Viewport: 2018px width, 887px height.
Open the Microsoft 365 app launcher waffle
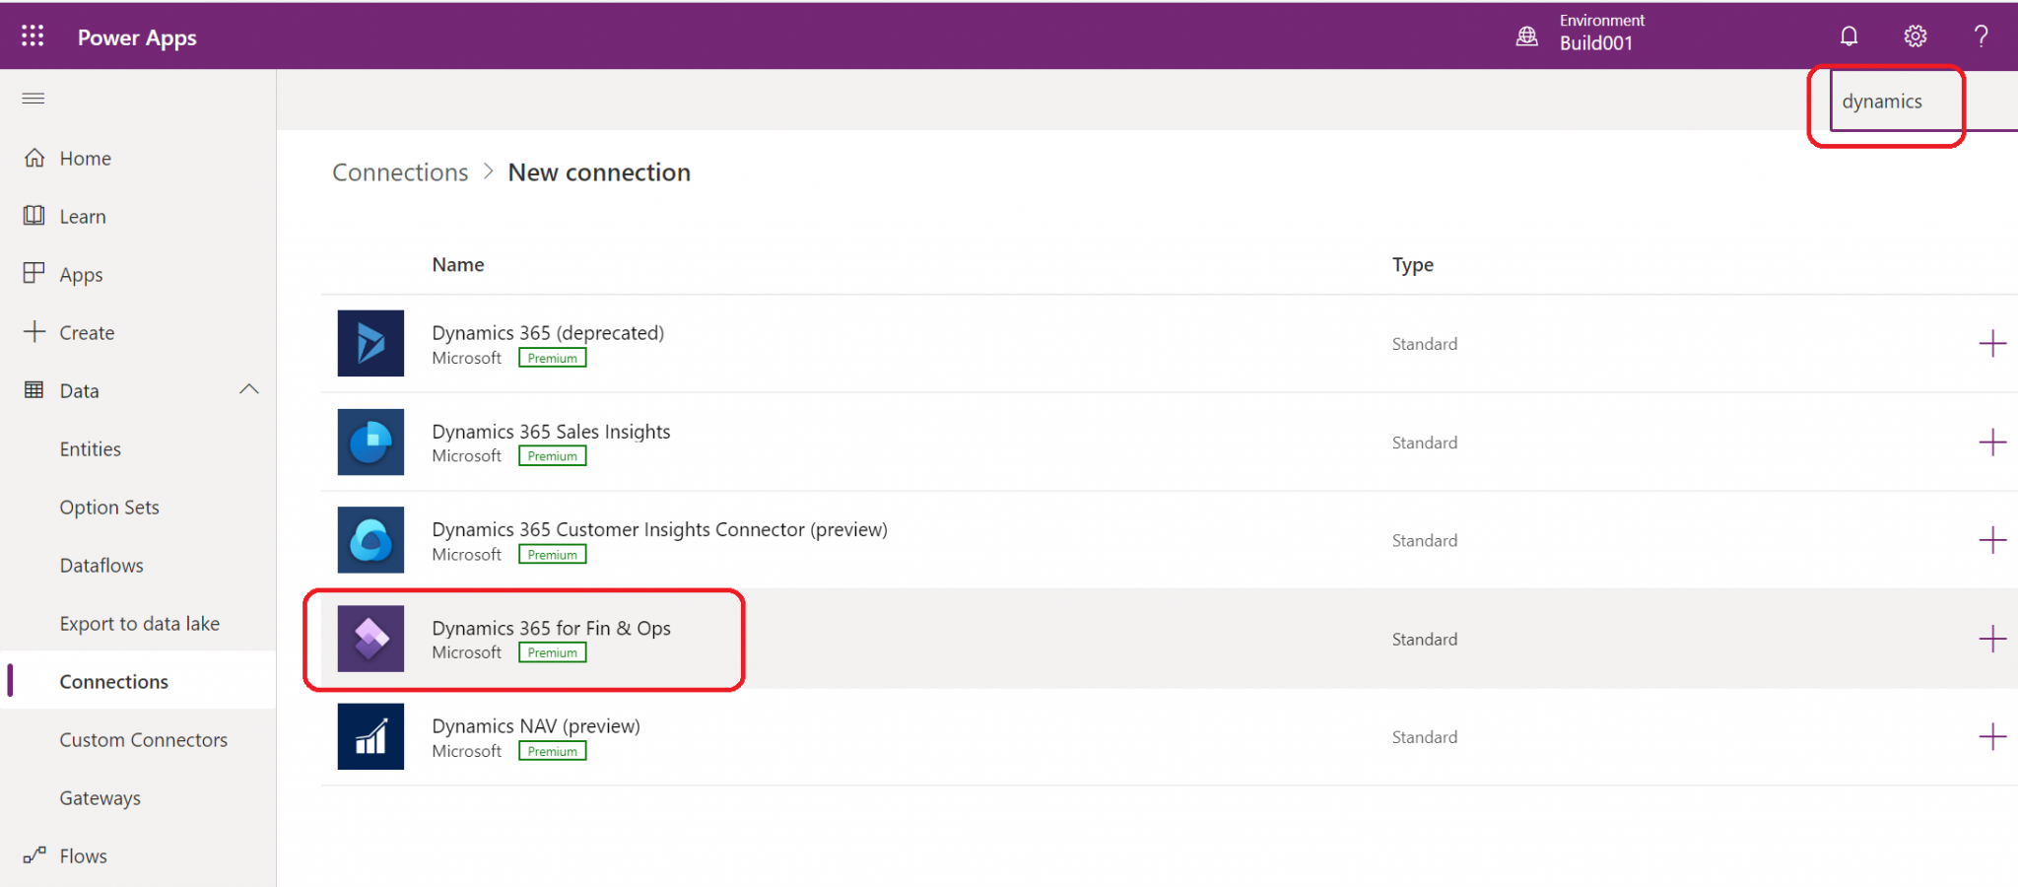[x=33, y=35]
